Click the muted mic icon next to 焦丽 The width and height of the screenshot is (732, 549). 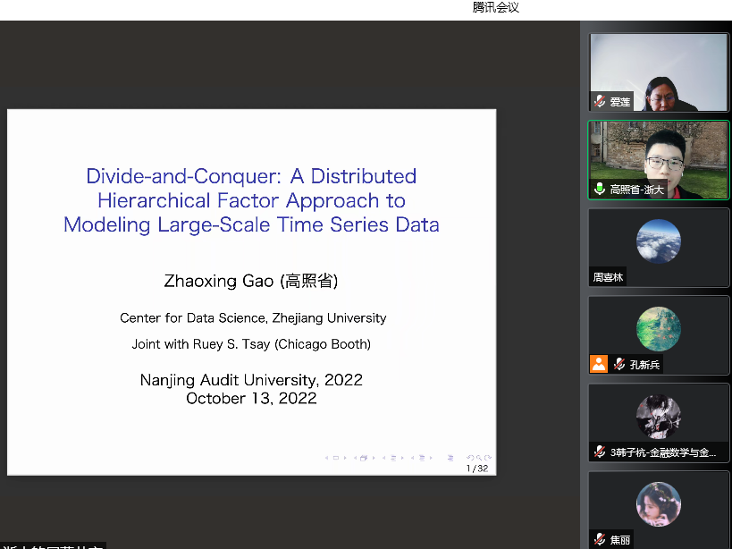coord(600,539)
